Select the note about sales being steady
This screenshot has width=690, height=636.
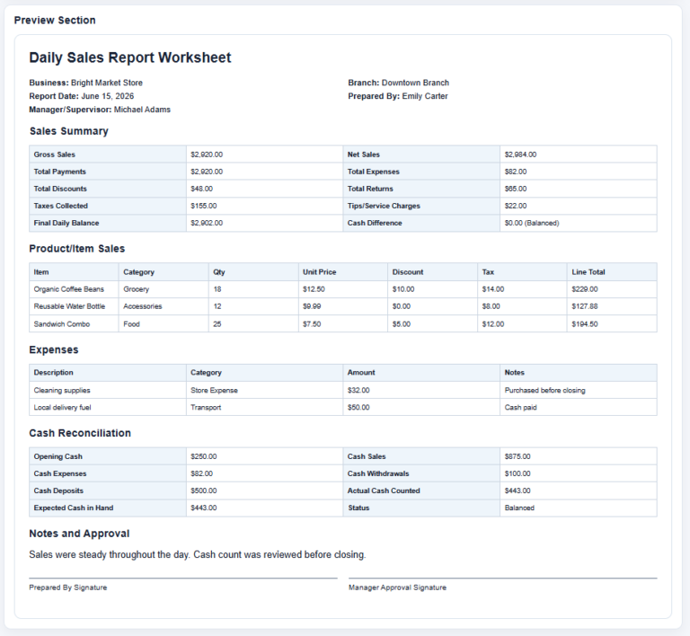[197, 554]
